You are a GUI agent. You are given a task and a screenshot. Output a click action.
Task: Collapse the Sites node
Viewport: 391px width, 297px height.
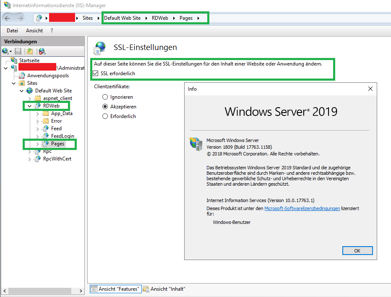click(14, 83)
